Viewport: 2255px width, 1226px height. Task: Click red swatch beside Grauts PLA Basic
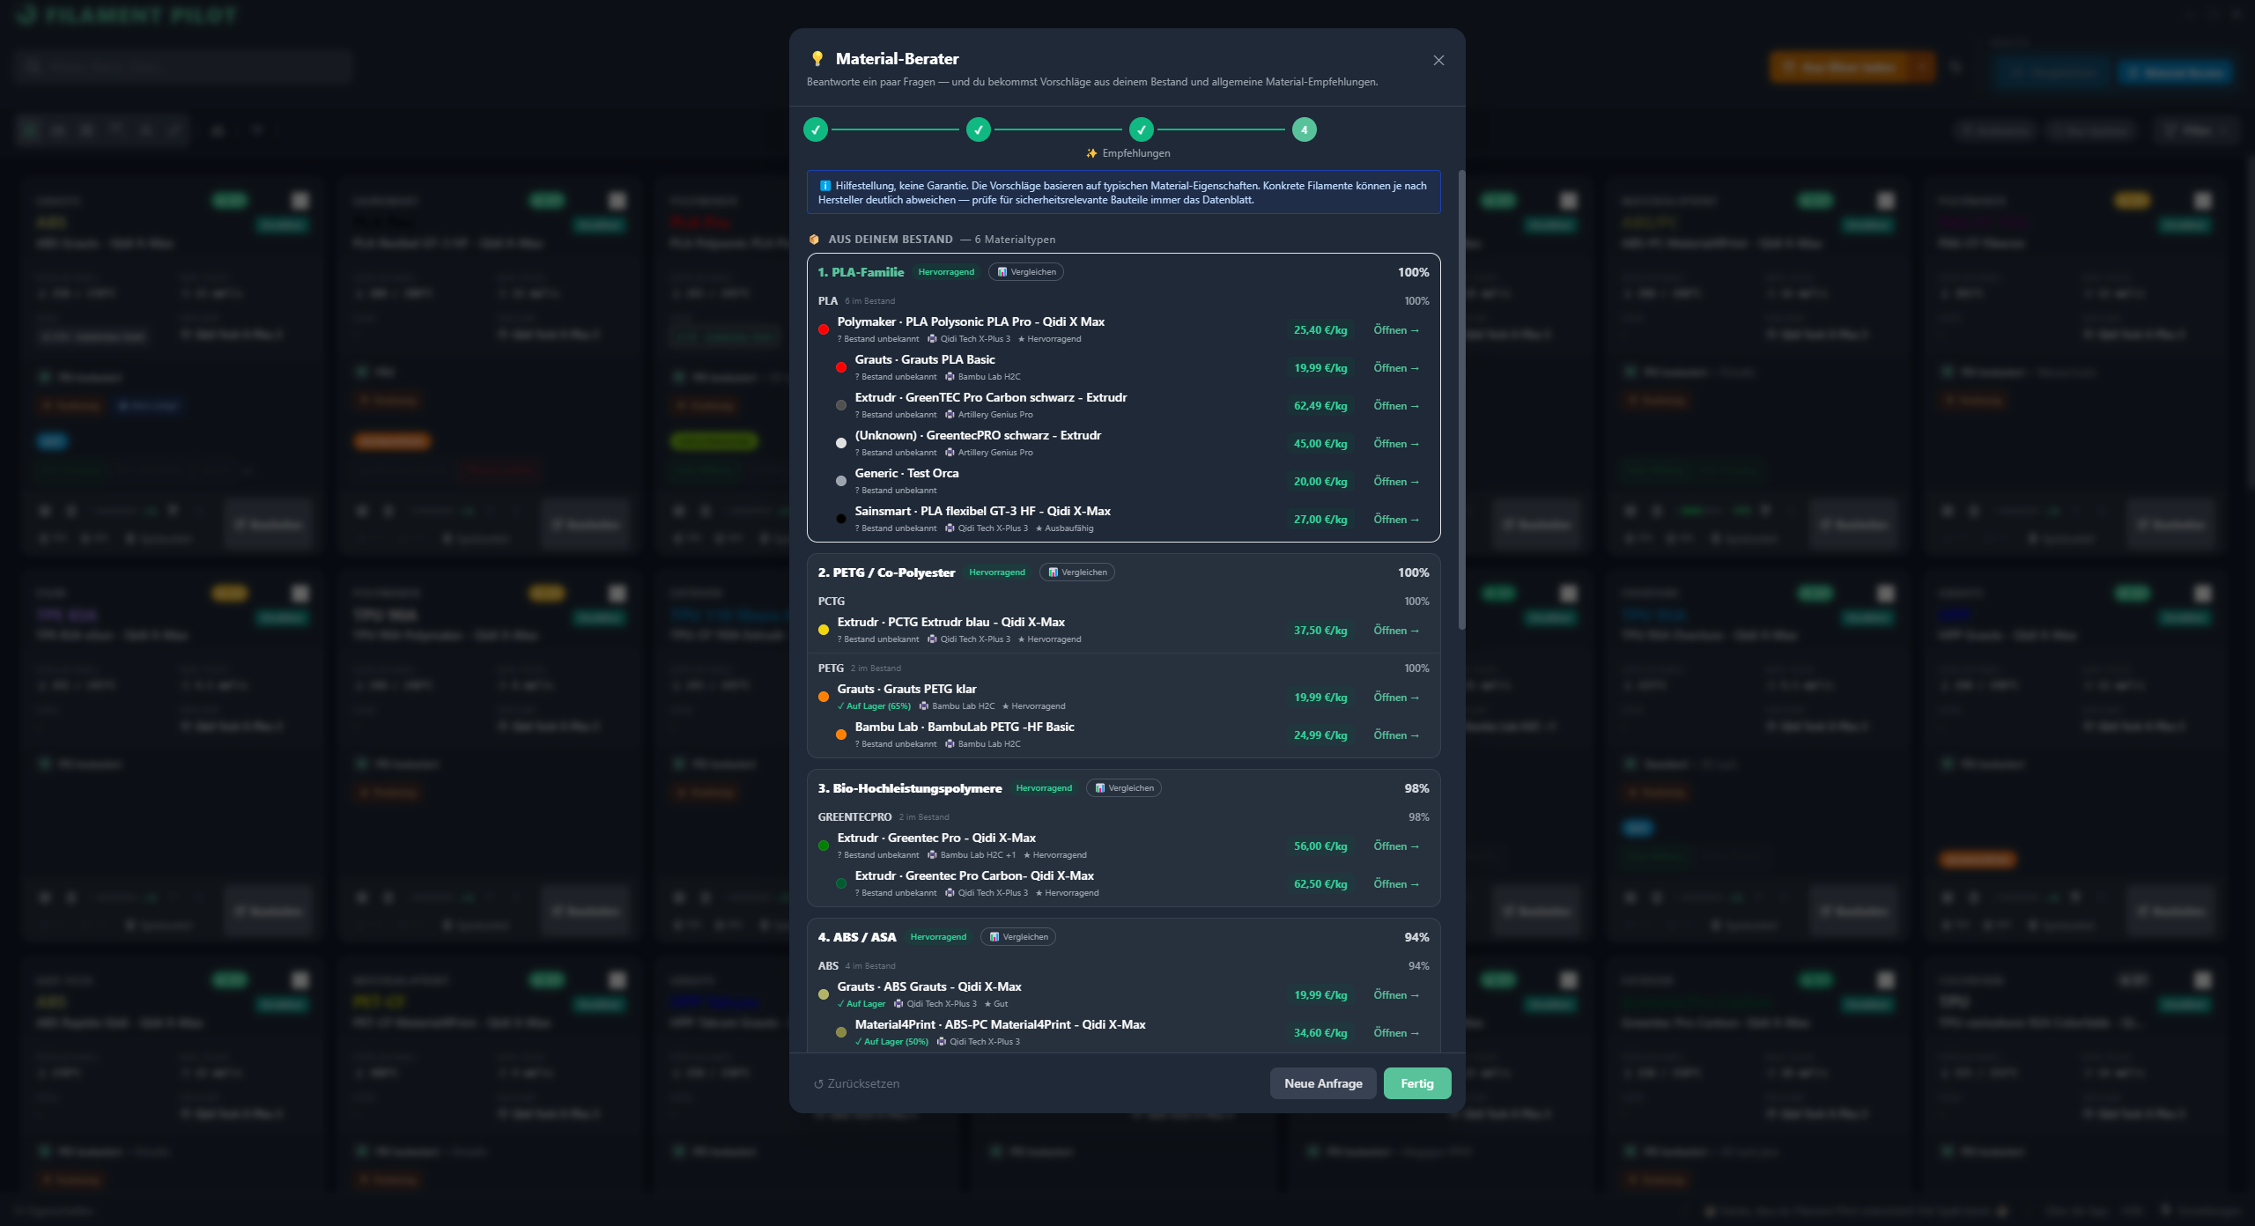[x=841, y=368]
